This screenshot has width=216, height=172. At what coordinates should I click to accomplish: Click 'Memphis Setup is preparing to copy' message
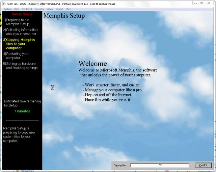19,134
